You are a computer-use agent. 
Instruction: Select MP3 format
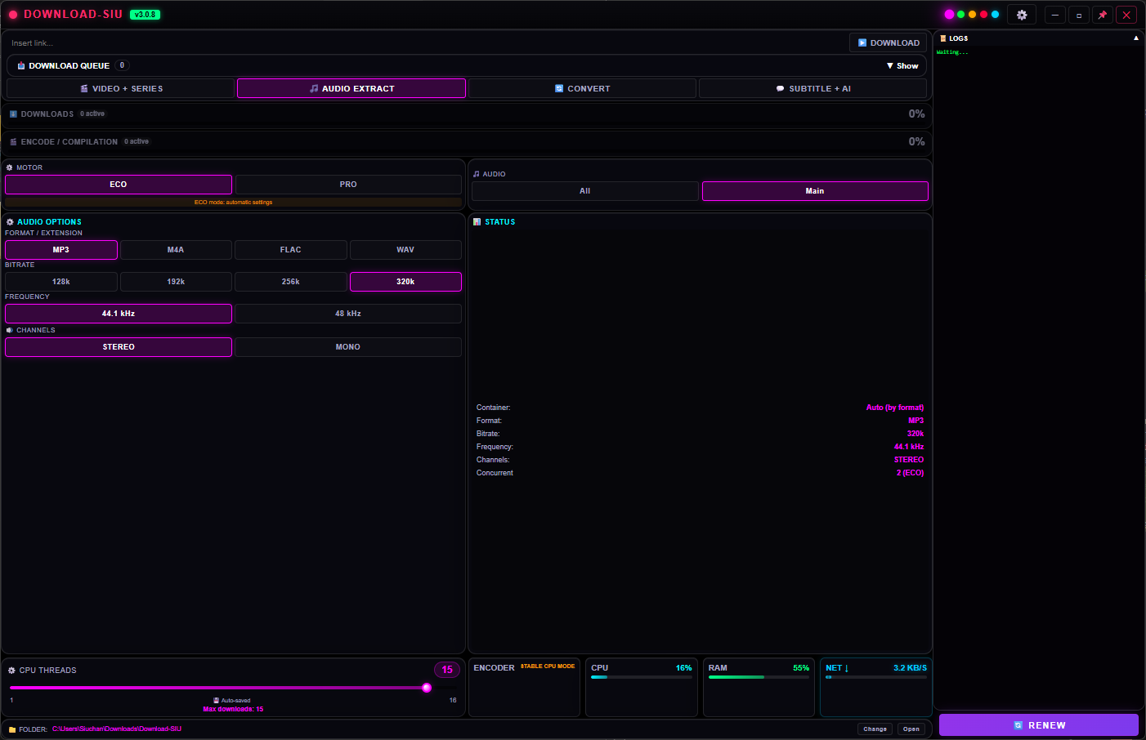click(61, 250)
